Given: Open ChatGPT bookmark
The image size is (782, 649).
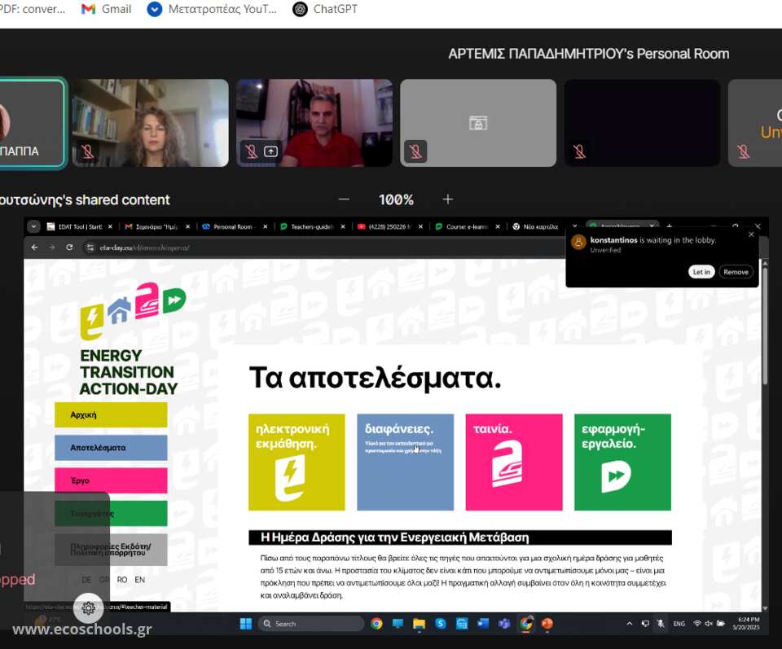Looking at the screenshot, I should pyautogui.click(x=325, y=9).
